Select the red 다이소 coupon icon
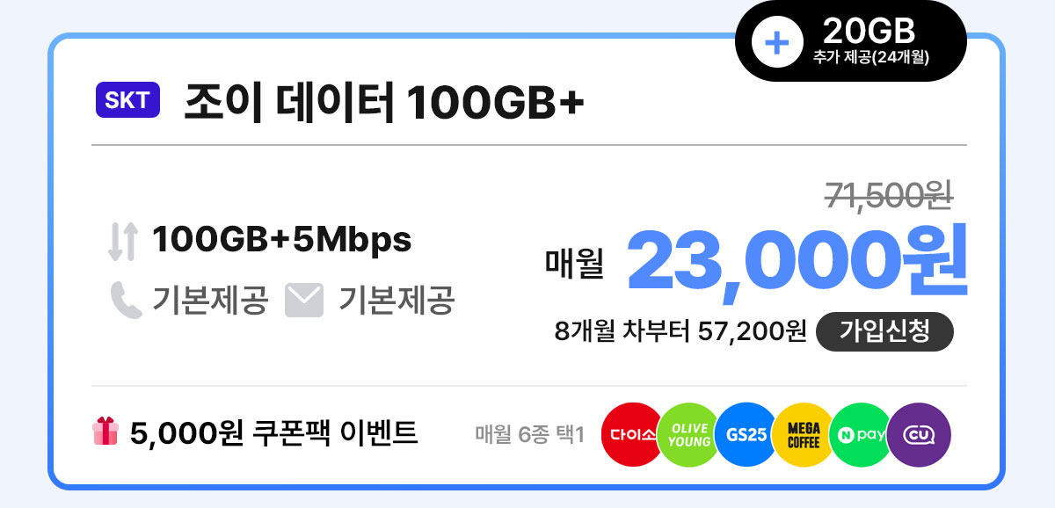Image resolution: width=1055 pixels, height=508 pixels. click(633, 434)
